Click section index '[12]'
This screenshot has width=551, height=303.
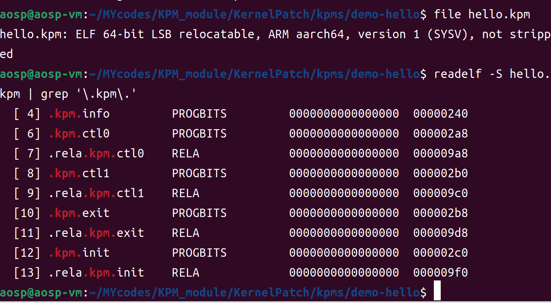(27, 253)
